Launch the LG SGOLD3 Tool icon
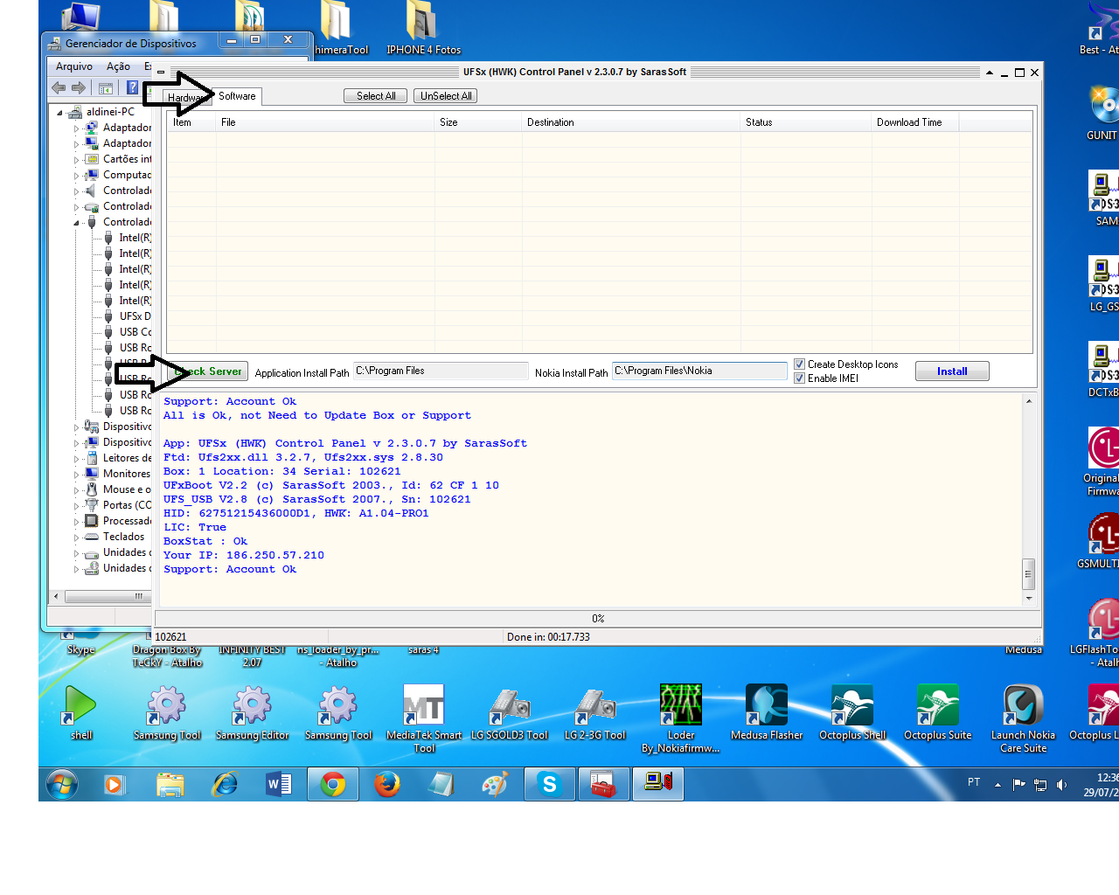This screenshot has height=895, width=1119. [510, 712]
